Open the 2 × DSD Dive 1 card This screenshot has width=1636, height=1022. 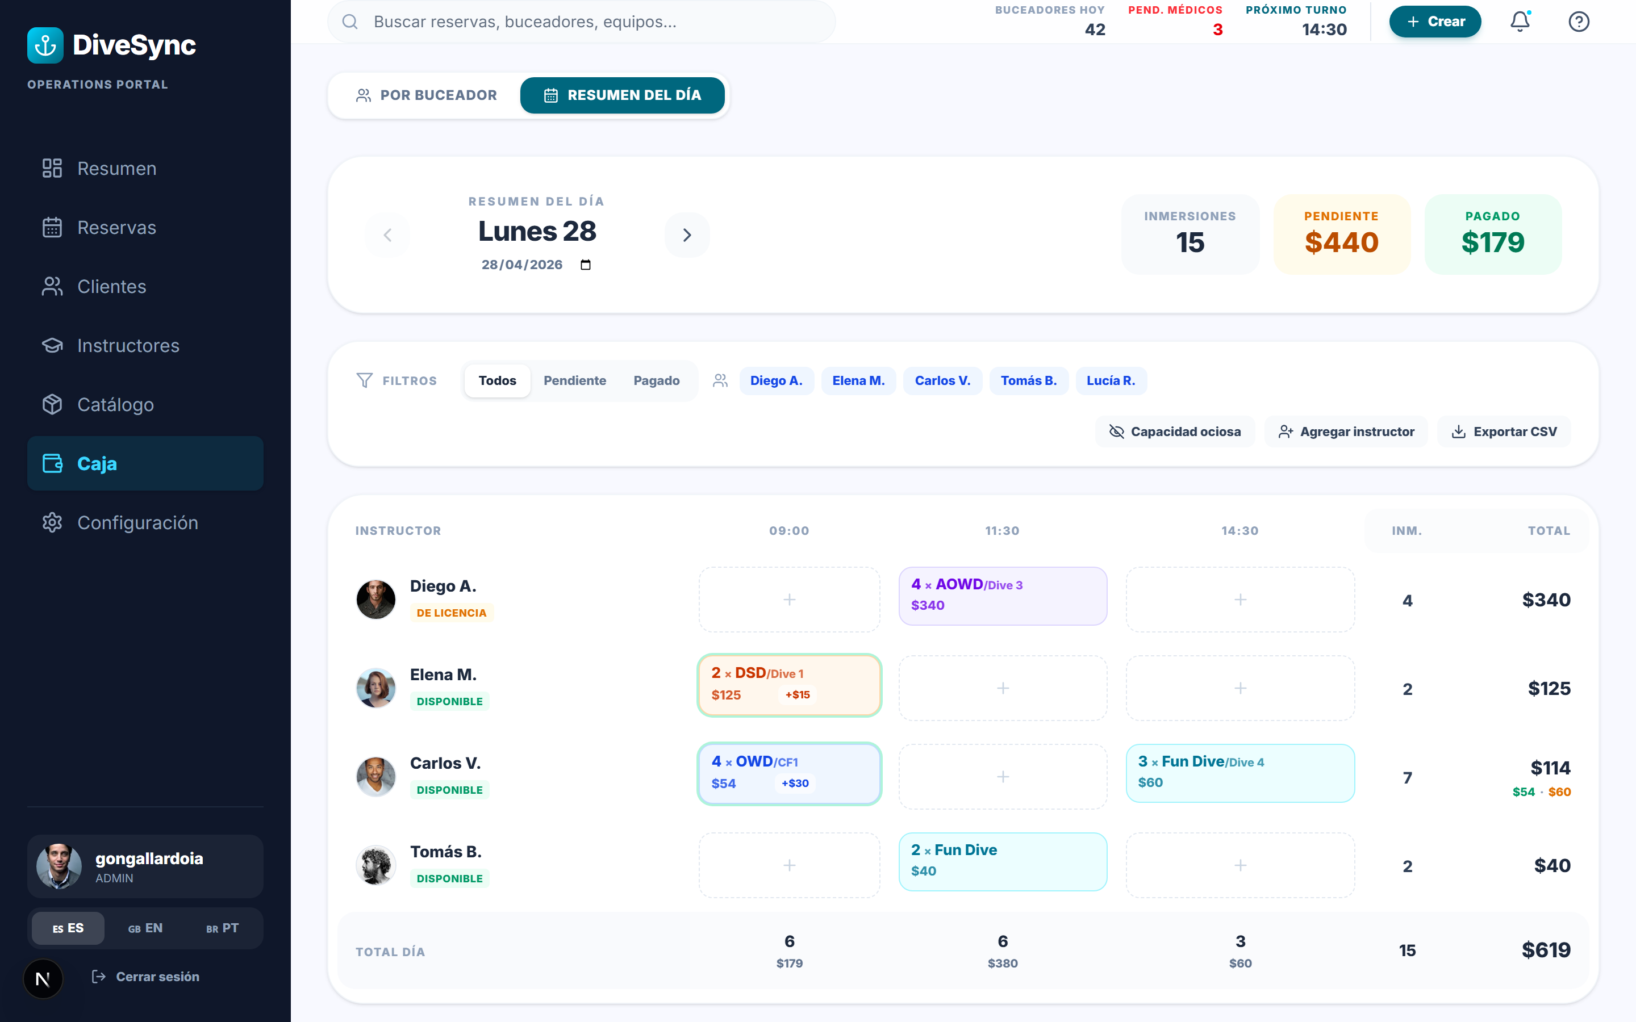pos(789,685)
